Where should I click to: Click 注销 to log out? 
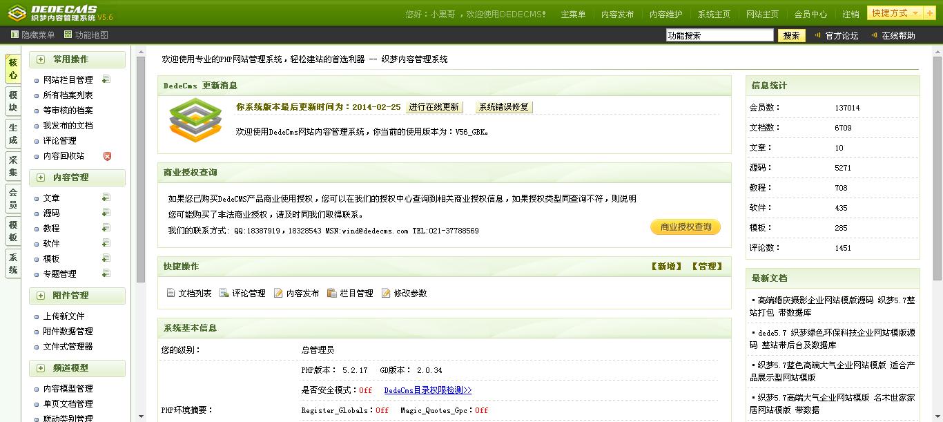[x=850, y=14]
